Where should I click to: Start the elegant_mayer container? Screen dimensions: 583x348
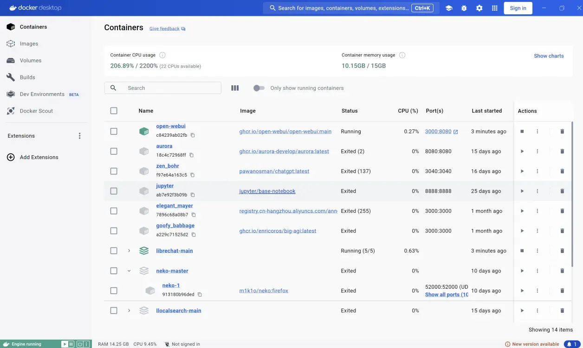[x=522, y=211]
